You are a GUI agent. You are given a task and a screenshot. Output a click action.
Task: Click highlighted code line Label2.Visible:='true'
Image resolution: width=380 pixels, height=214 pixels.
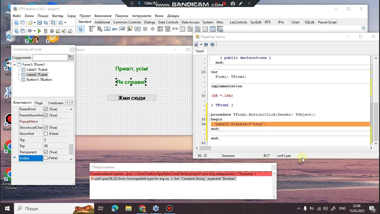(290, 124)
